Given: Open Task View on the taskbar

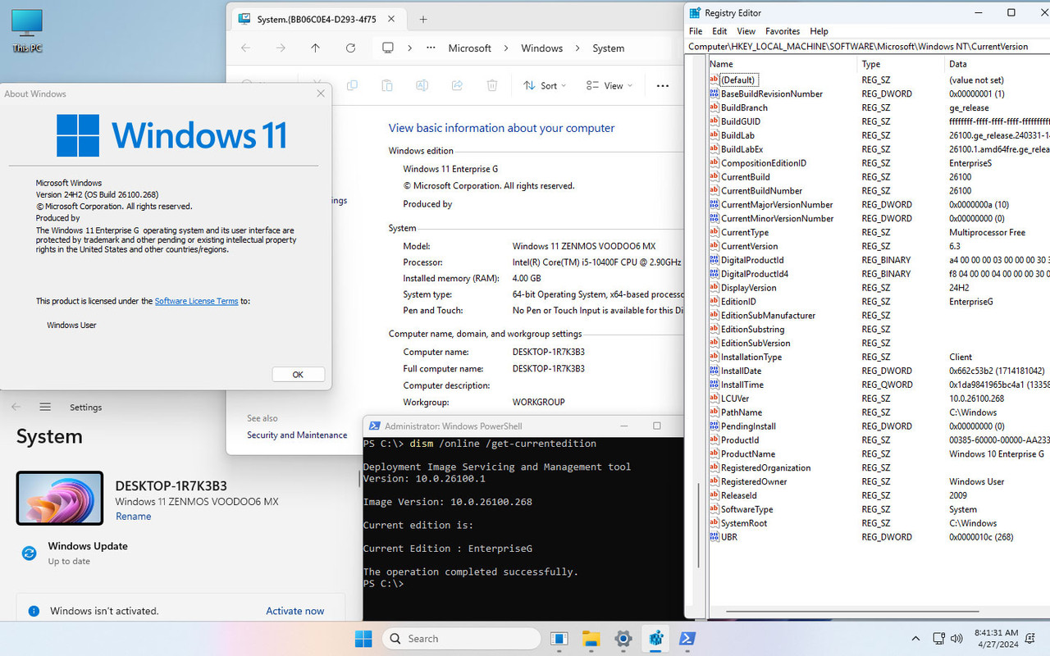Looking at the screenshot, I should tap(559, 638).
